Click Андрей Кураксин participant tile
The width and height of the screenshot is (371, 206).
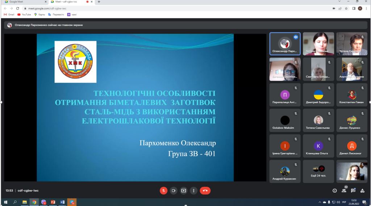click(x=285, y=172)
